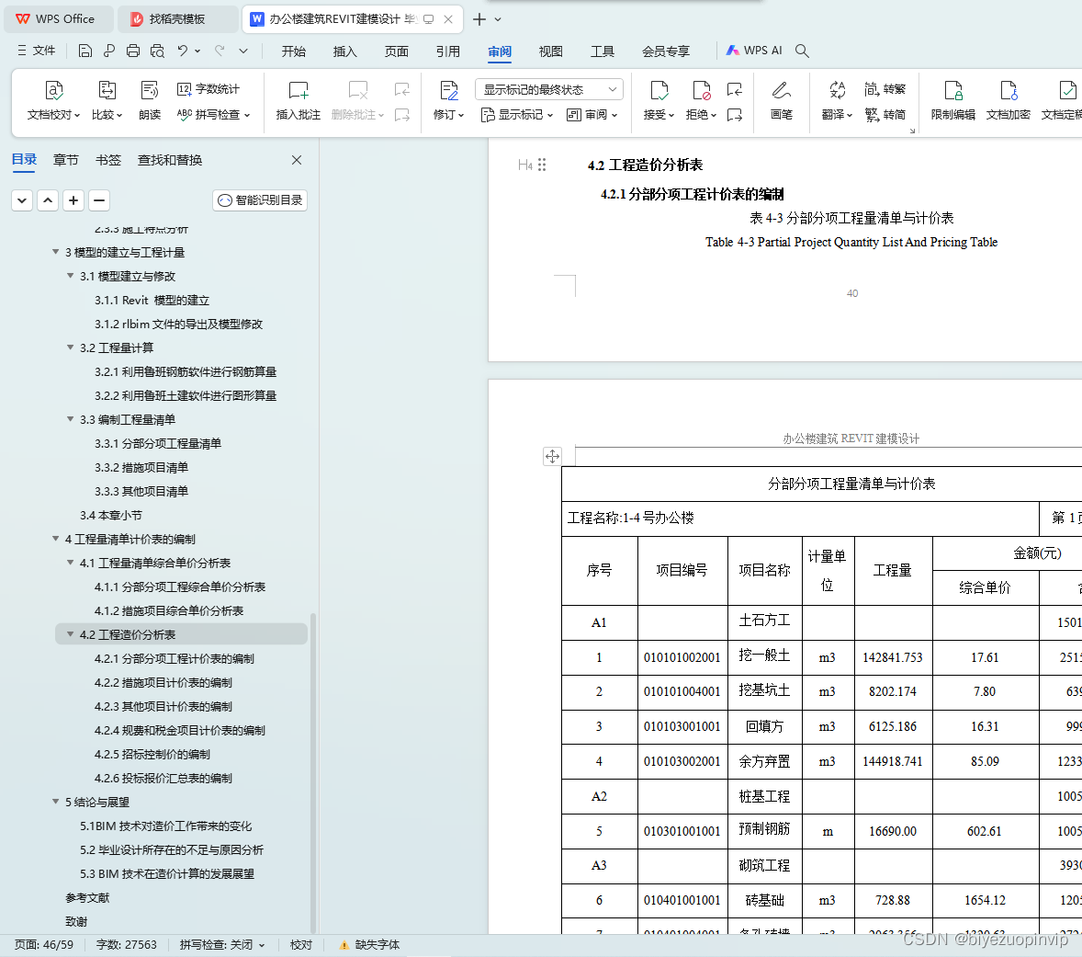Go to 3.3.2 措施项目清单 heading
This screenshot has height=957, width=1082.
click(x=141, y=467)
